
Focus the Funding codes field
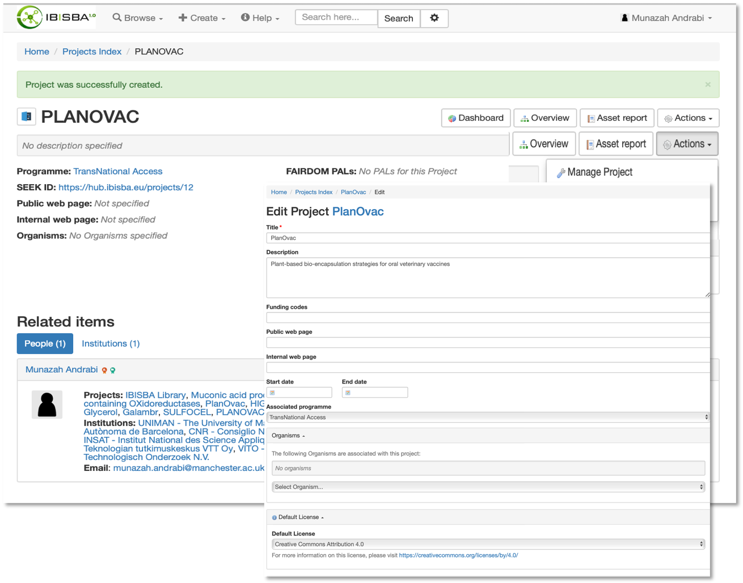[x=488, y=318]
